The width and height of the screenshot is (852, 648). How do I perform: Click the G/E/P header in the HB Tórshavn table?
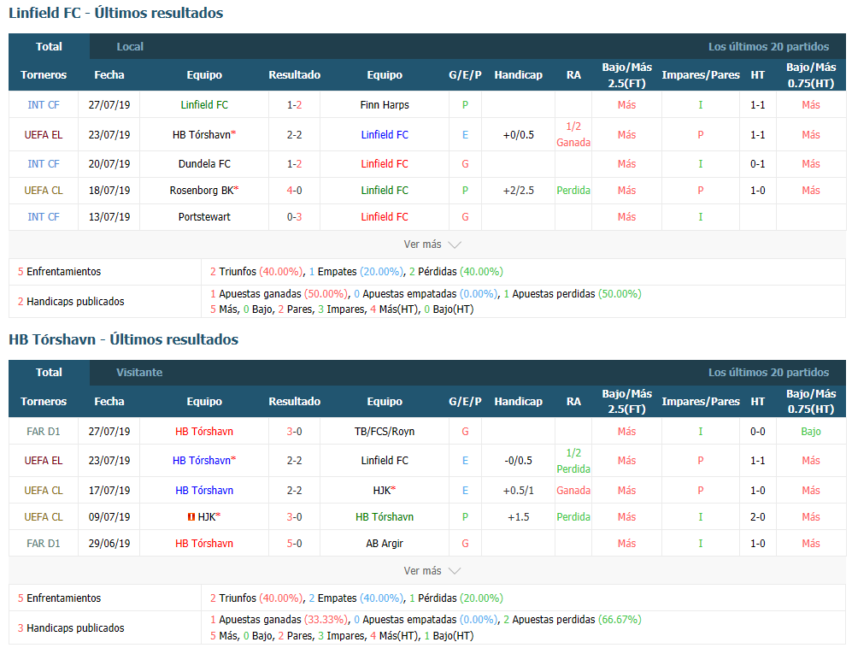465,402
